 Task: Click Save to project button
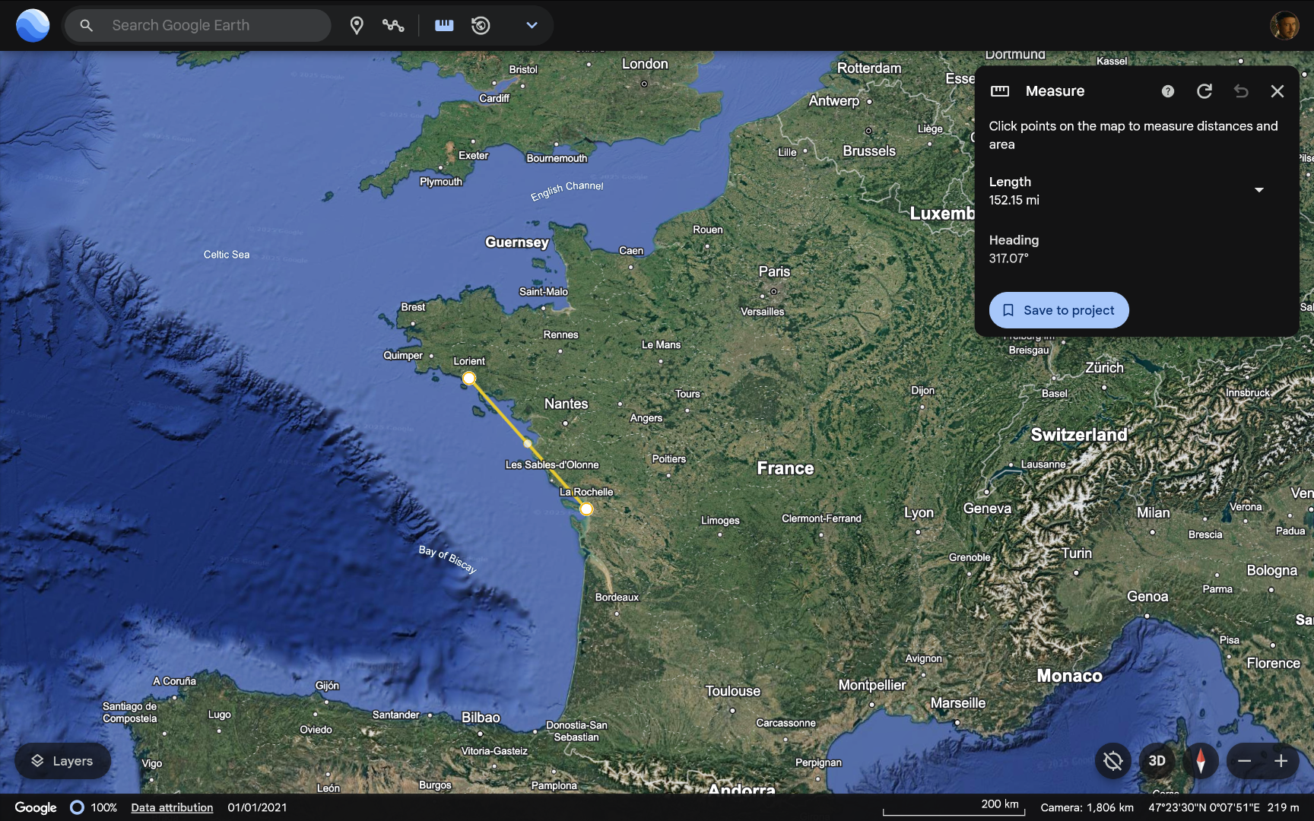[x=1058, y=310]
